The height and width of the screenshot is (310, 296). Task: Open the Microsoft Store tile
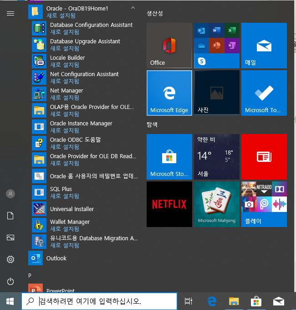pos(169,157)
